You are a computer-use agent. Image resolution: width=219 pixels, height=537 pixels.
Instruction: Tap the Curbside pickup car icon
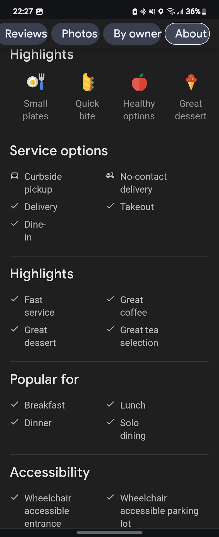point(15,176)
